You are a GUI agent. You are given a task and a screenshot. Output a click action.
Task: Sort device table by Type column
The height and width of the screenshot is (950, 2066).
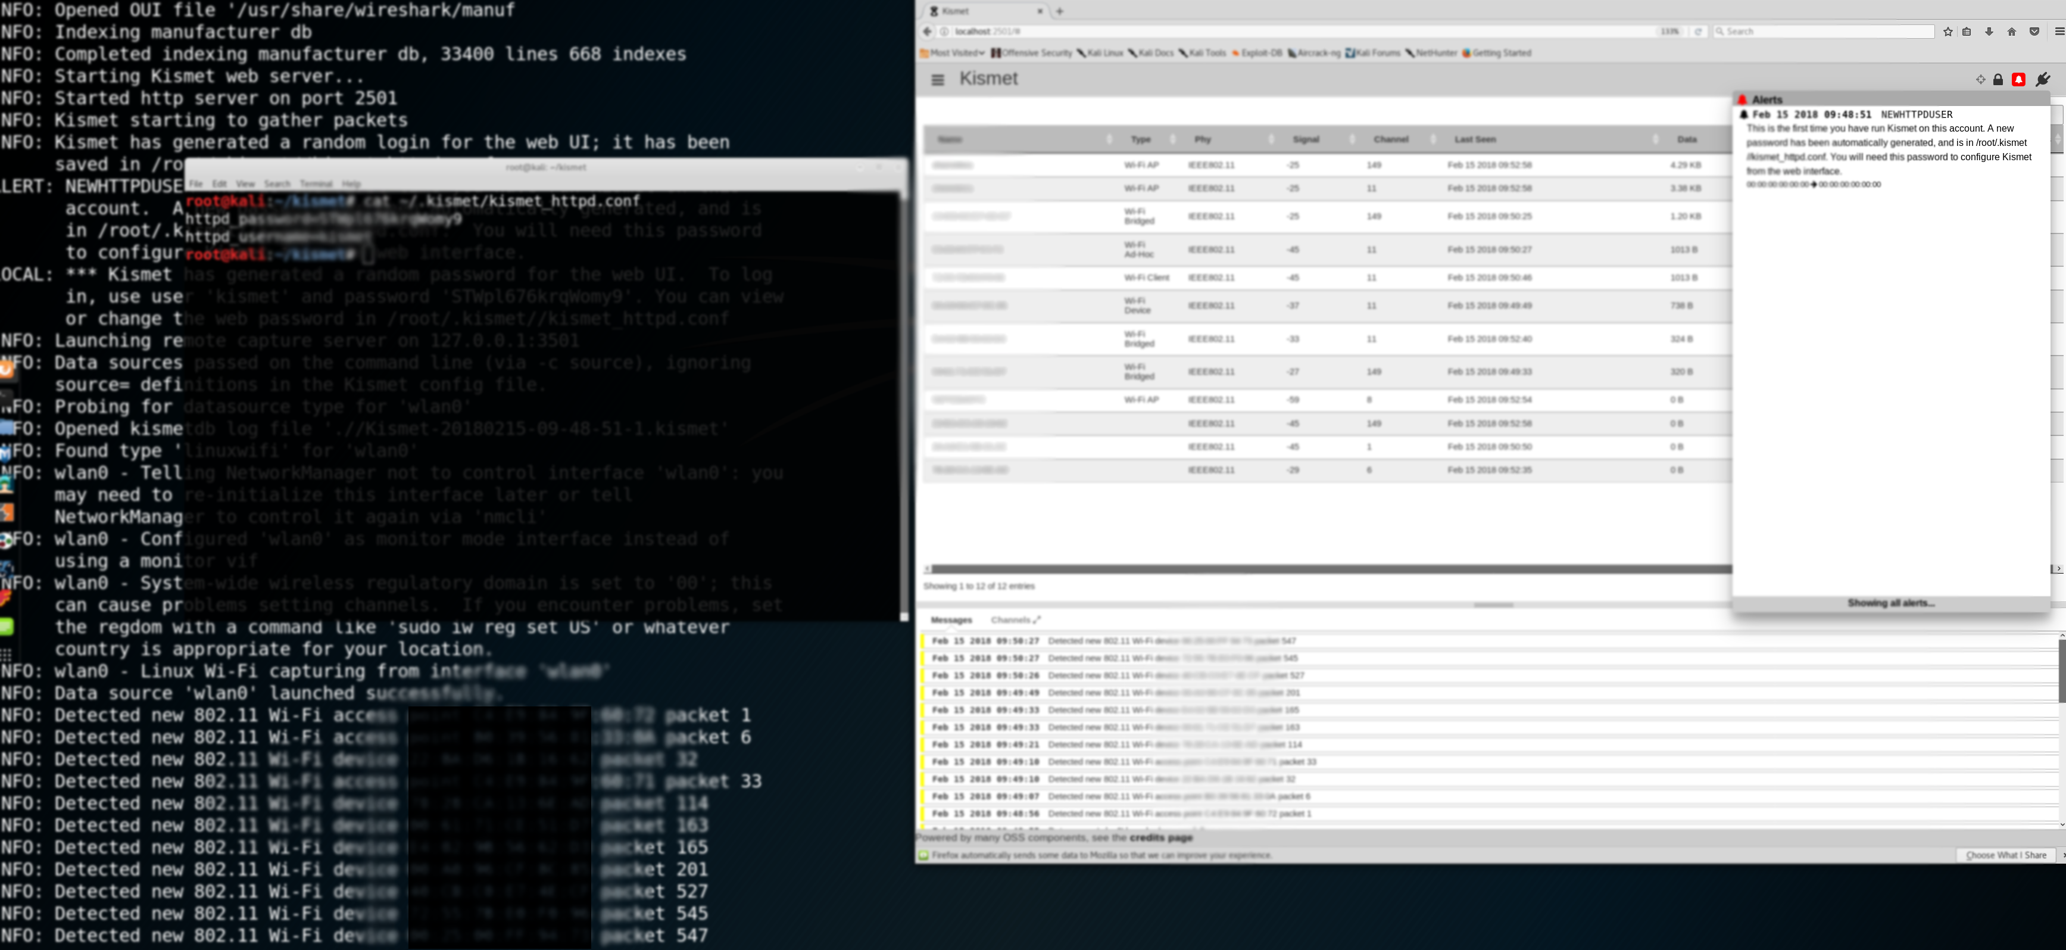coord(1149,139)
